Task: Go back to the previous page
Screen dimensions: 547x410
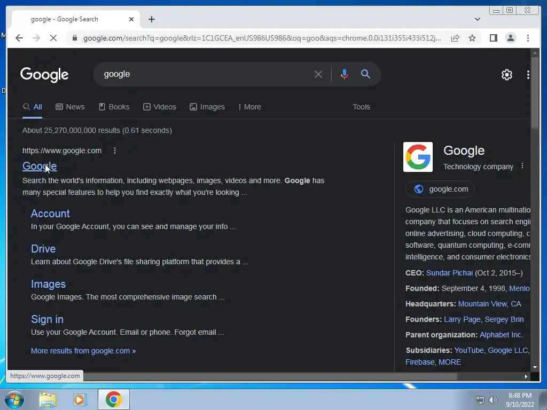Action: (19, 38)
